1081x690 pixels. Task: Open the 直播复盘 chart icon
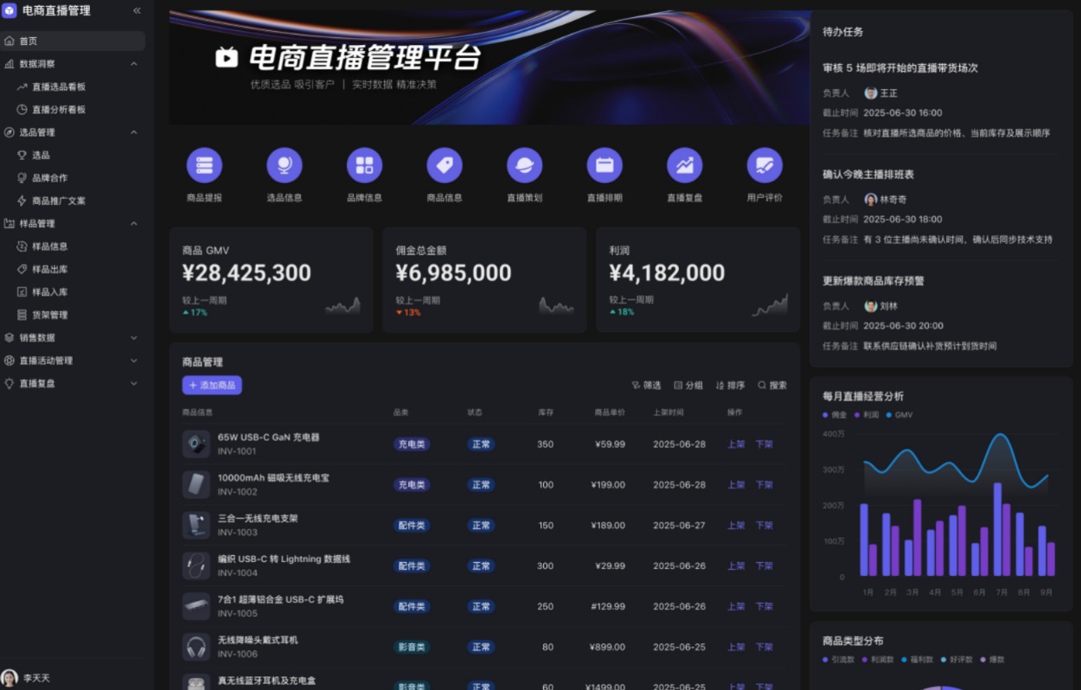pos(684,165)
